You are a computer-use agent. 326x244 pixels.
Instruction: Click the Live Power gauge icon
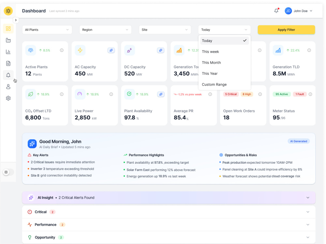[80, 94]
